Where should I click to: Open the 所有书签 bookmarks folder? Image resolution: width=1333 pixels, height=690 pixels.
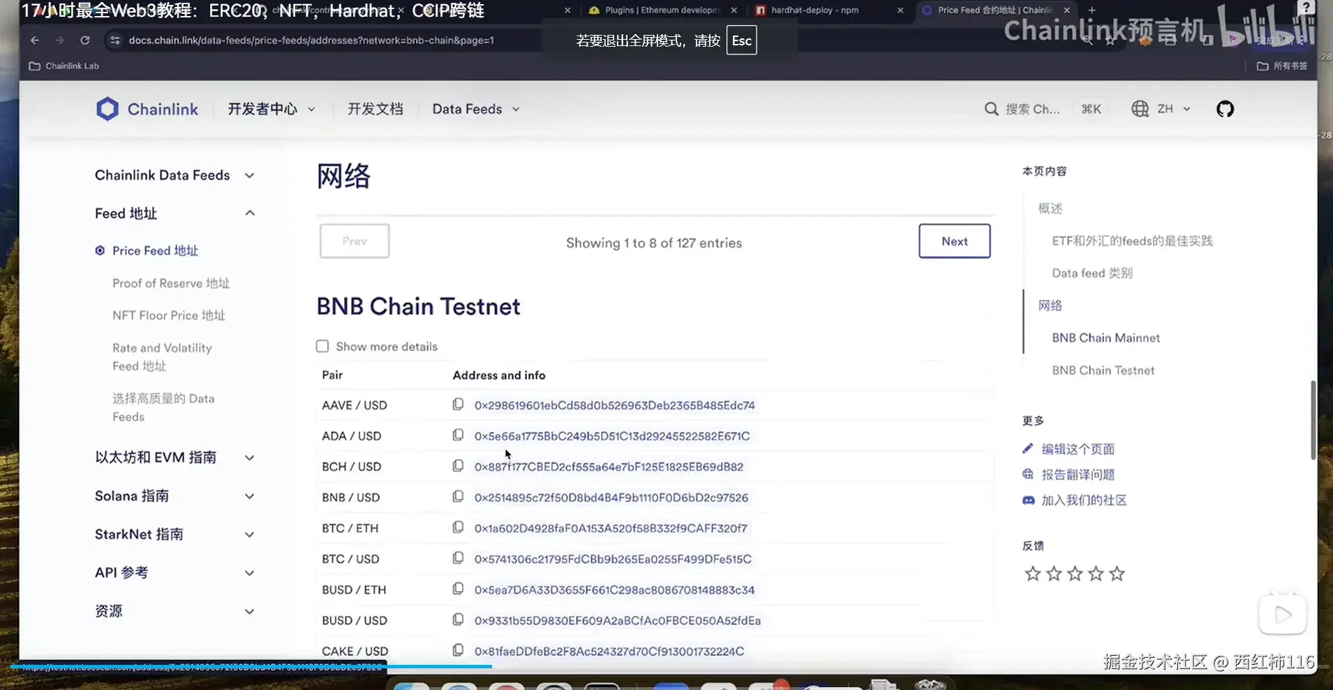1282,66
